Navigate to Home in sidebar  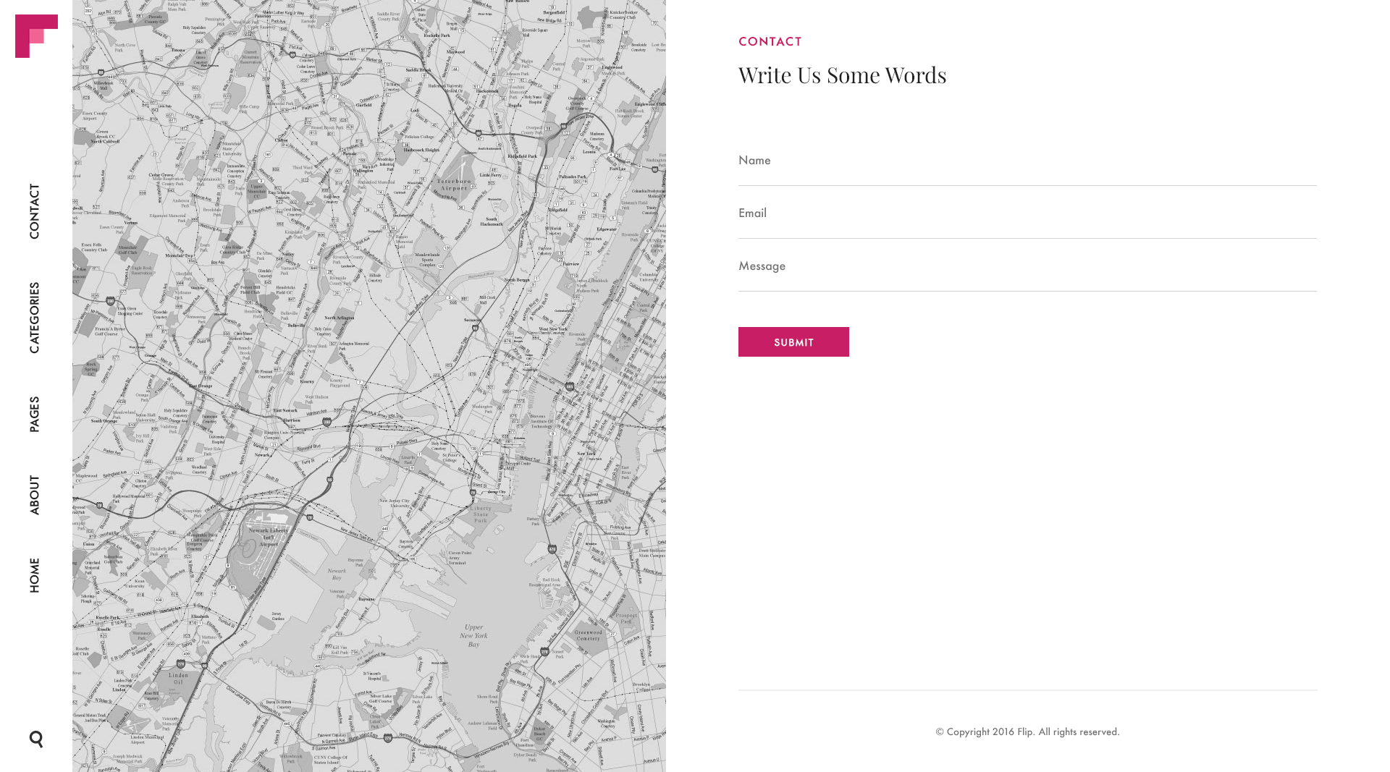click(35, 575)
